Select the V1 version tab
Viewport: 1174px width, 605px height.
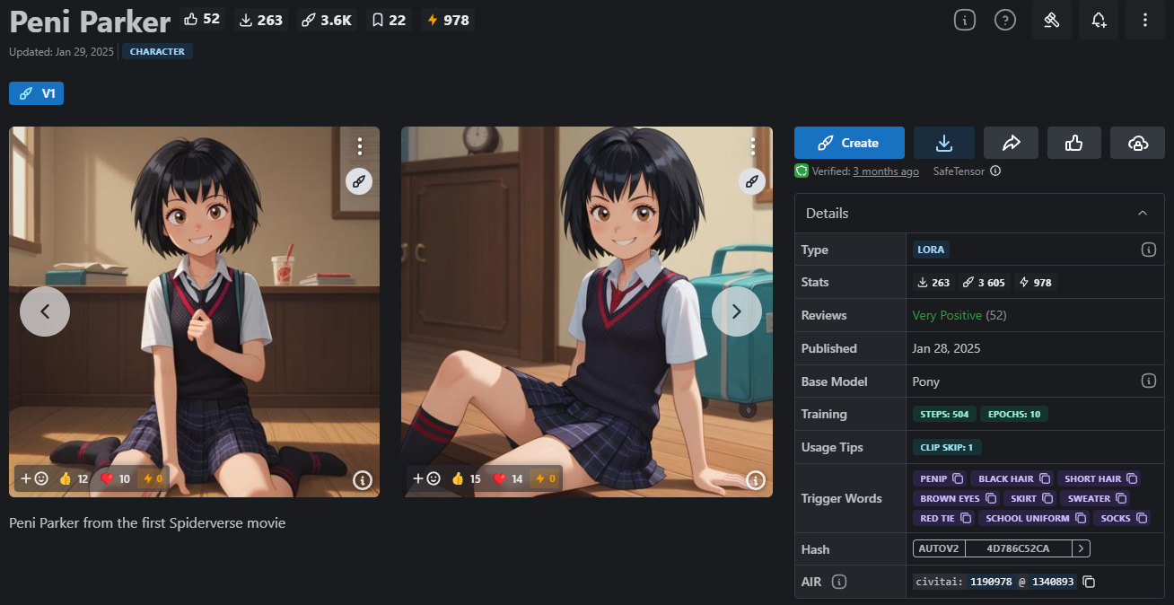pyautogui.click(x=37, y=93)
